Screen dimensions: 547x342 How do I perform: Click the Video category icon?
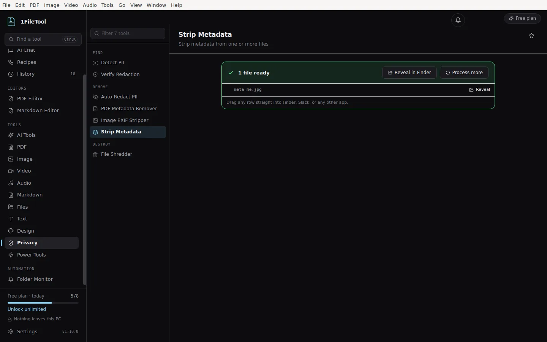11,171
